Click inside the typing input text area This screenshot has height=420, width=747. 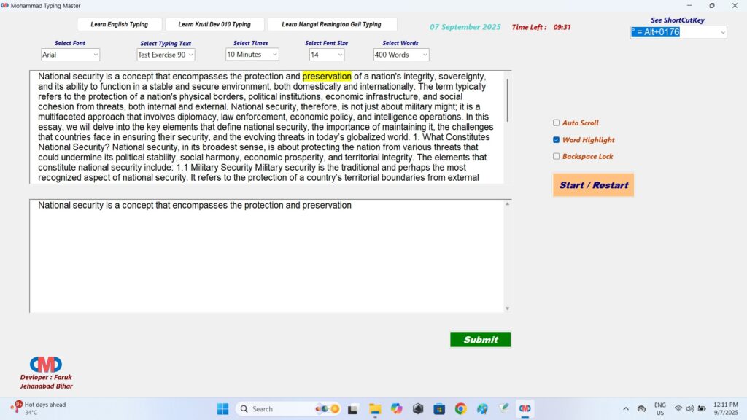coord(266,255)
